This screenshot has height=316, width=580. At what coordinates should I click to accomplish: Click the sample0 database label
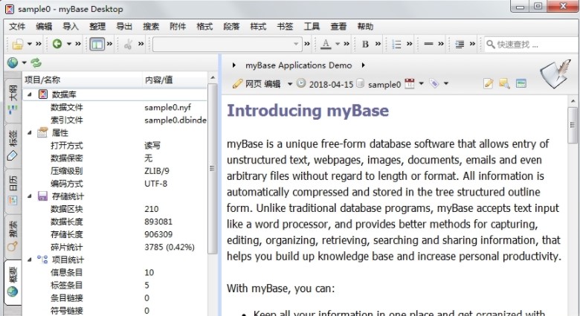[x=384, y=84]
